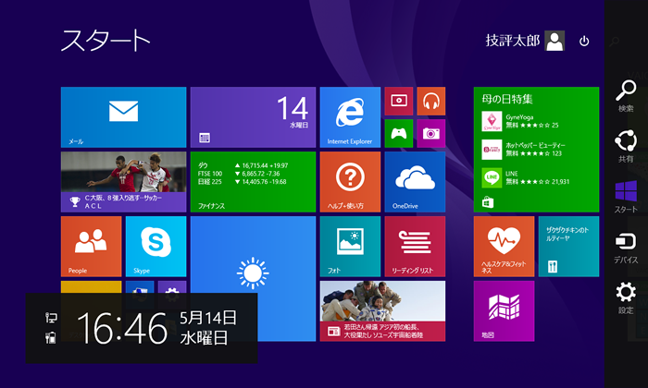The width and height of the screenshot is (648, 388).
Task: Open the food tile ザクザクチキンのトルティーヤ
Action: point(568,247)
